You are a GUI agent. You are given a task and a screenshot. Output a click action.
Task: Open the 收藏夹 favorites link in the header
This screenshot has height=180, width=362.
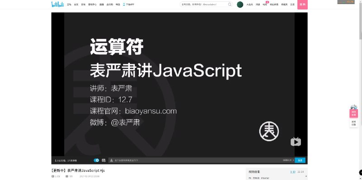pos(284,5)
